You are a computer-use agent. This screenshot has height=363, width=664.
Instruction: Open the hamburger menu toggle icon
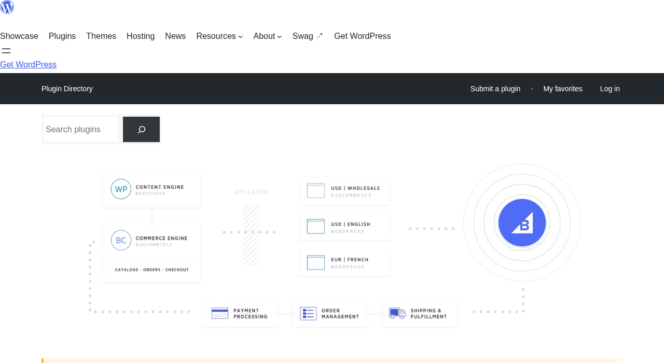coord(6,51)
